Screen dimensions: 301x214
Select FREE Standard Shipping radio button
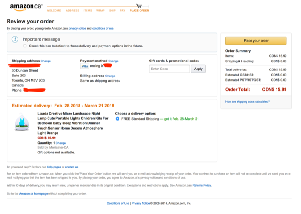[x=117, y=119]
